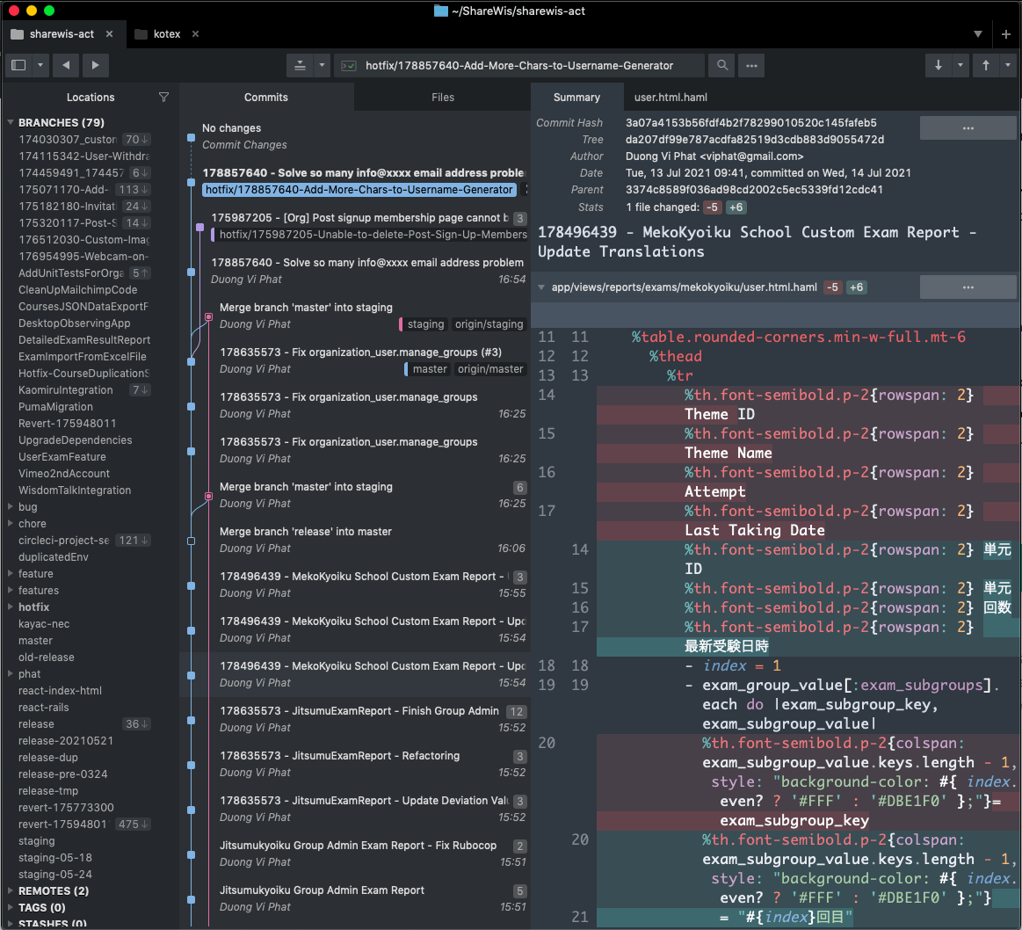
Task: Close the kotex tab
Action: [x=196, y=34]
